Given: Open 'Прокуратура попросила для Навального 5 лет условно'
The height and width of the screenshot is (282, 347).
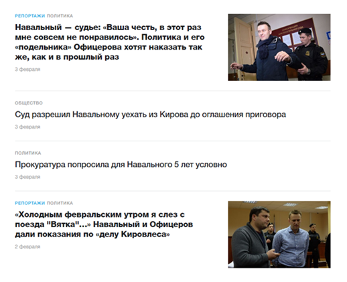Looking at the screenshot, I should click(121, 165).
